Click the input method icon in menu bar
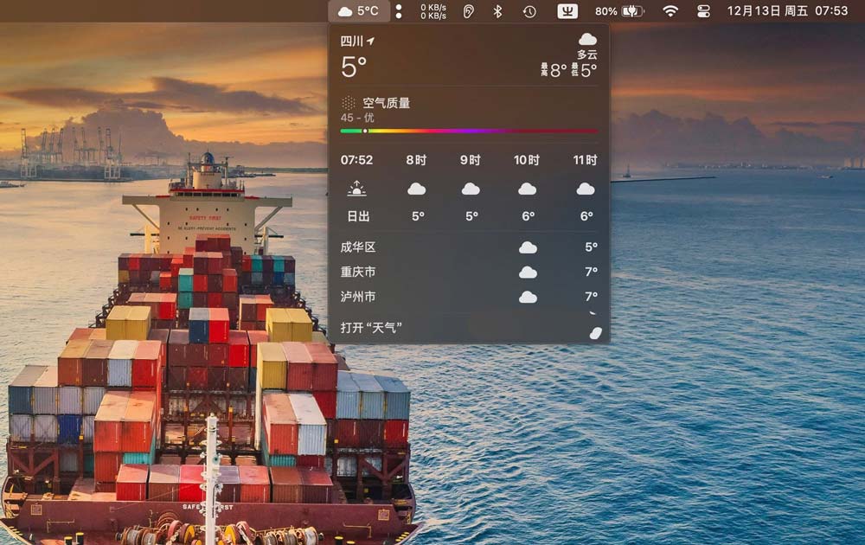 pos(567,11)
